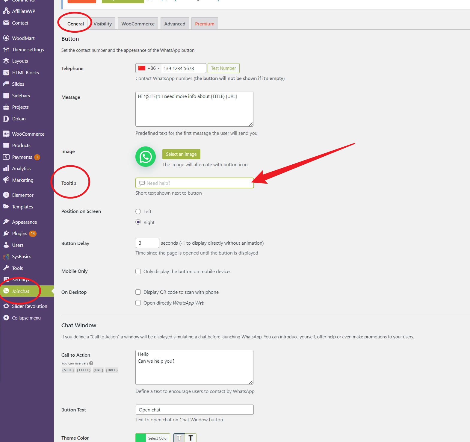The width and height of the screenshot is (470, 442).
Task: Open WoodMart theme icon
Action: (x=6, y=38)
